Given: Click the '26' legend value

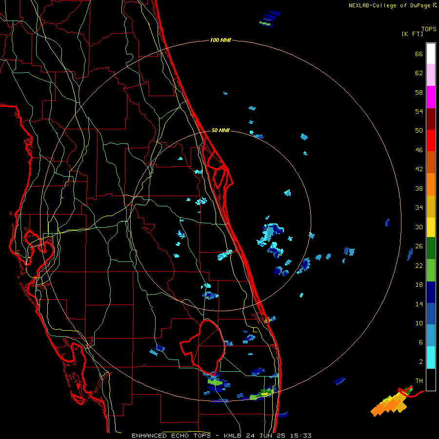Looking at the screenshot, I should [x=419, y=246].
